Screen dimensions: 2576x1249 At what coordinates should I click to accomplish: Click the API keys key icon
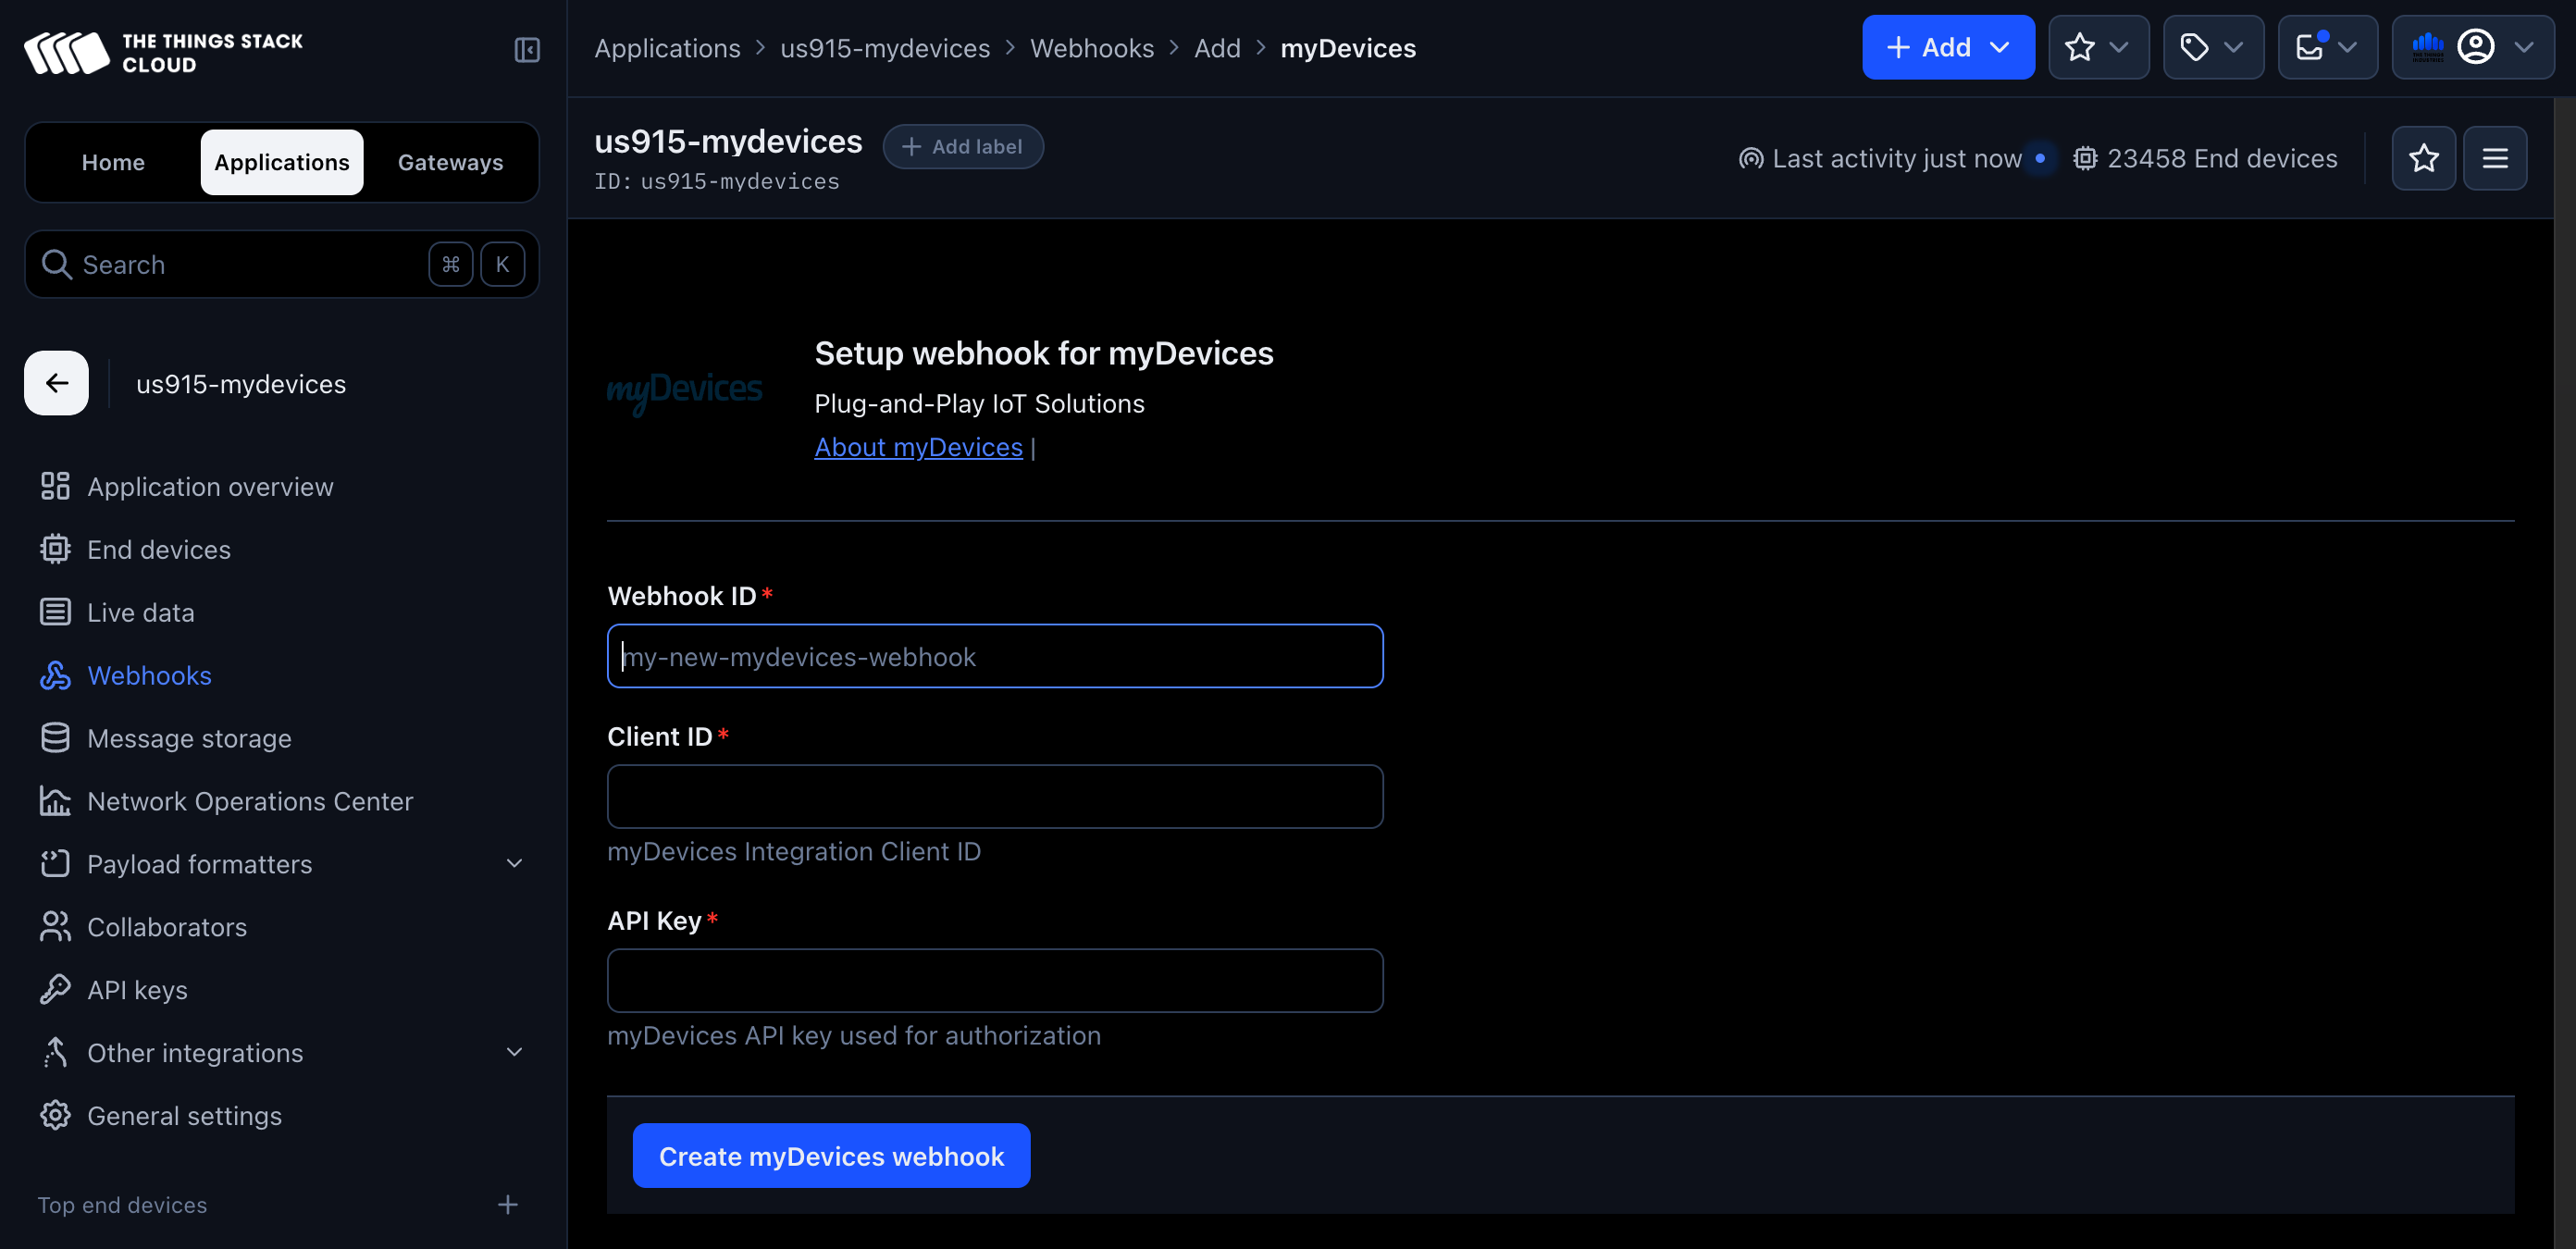pyautogui.click(x=55, y=989)
